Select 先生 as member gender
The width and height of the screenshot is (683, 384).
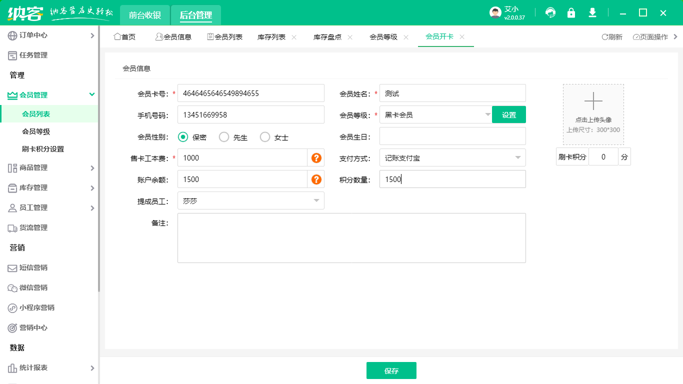(223, 136)
